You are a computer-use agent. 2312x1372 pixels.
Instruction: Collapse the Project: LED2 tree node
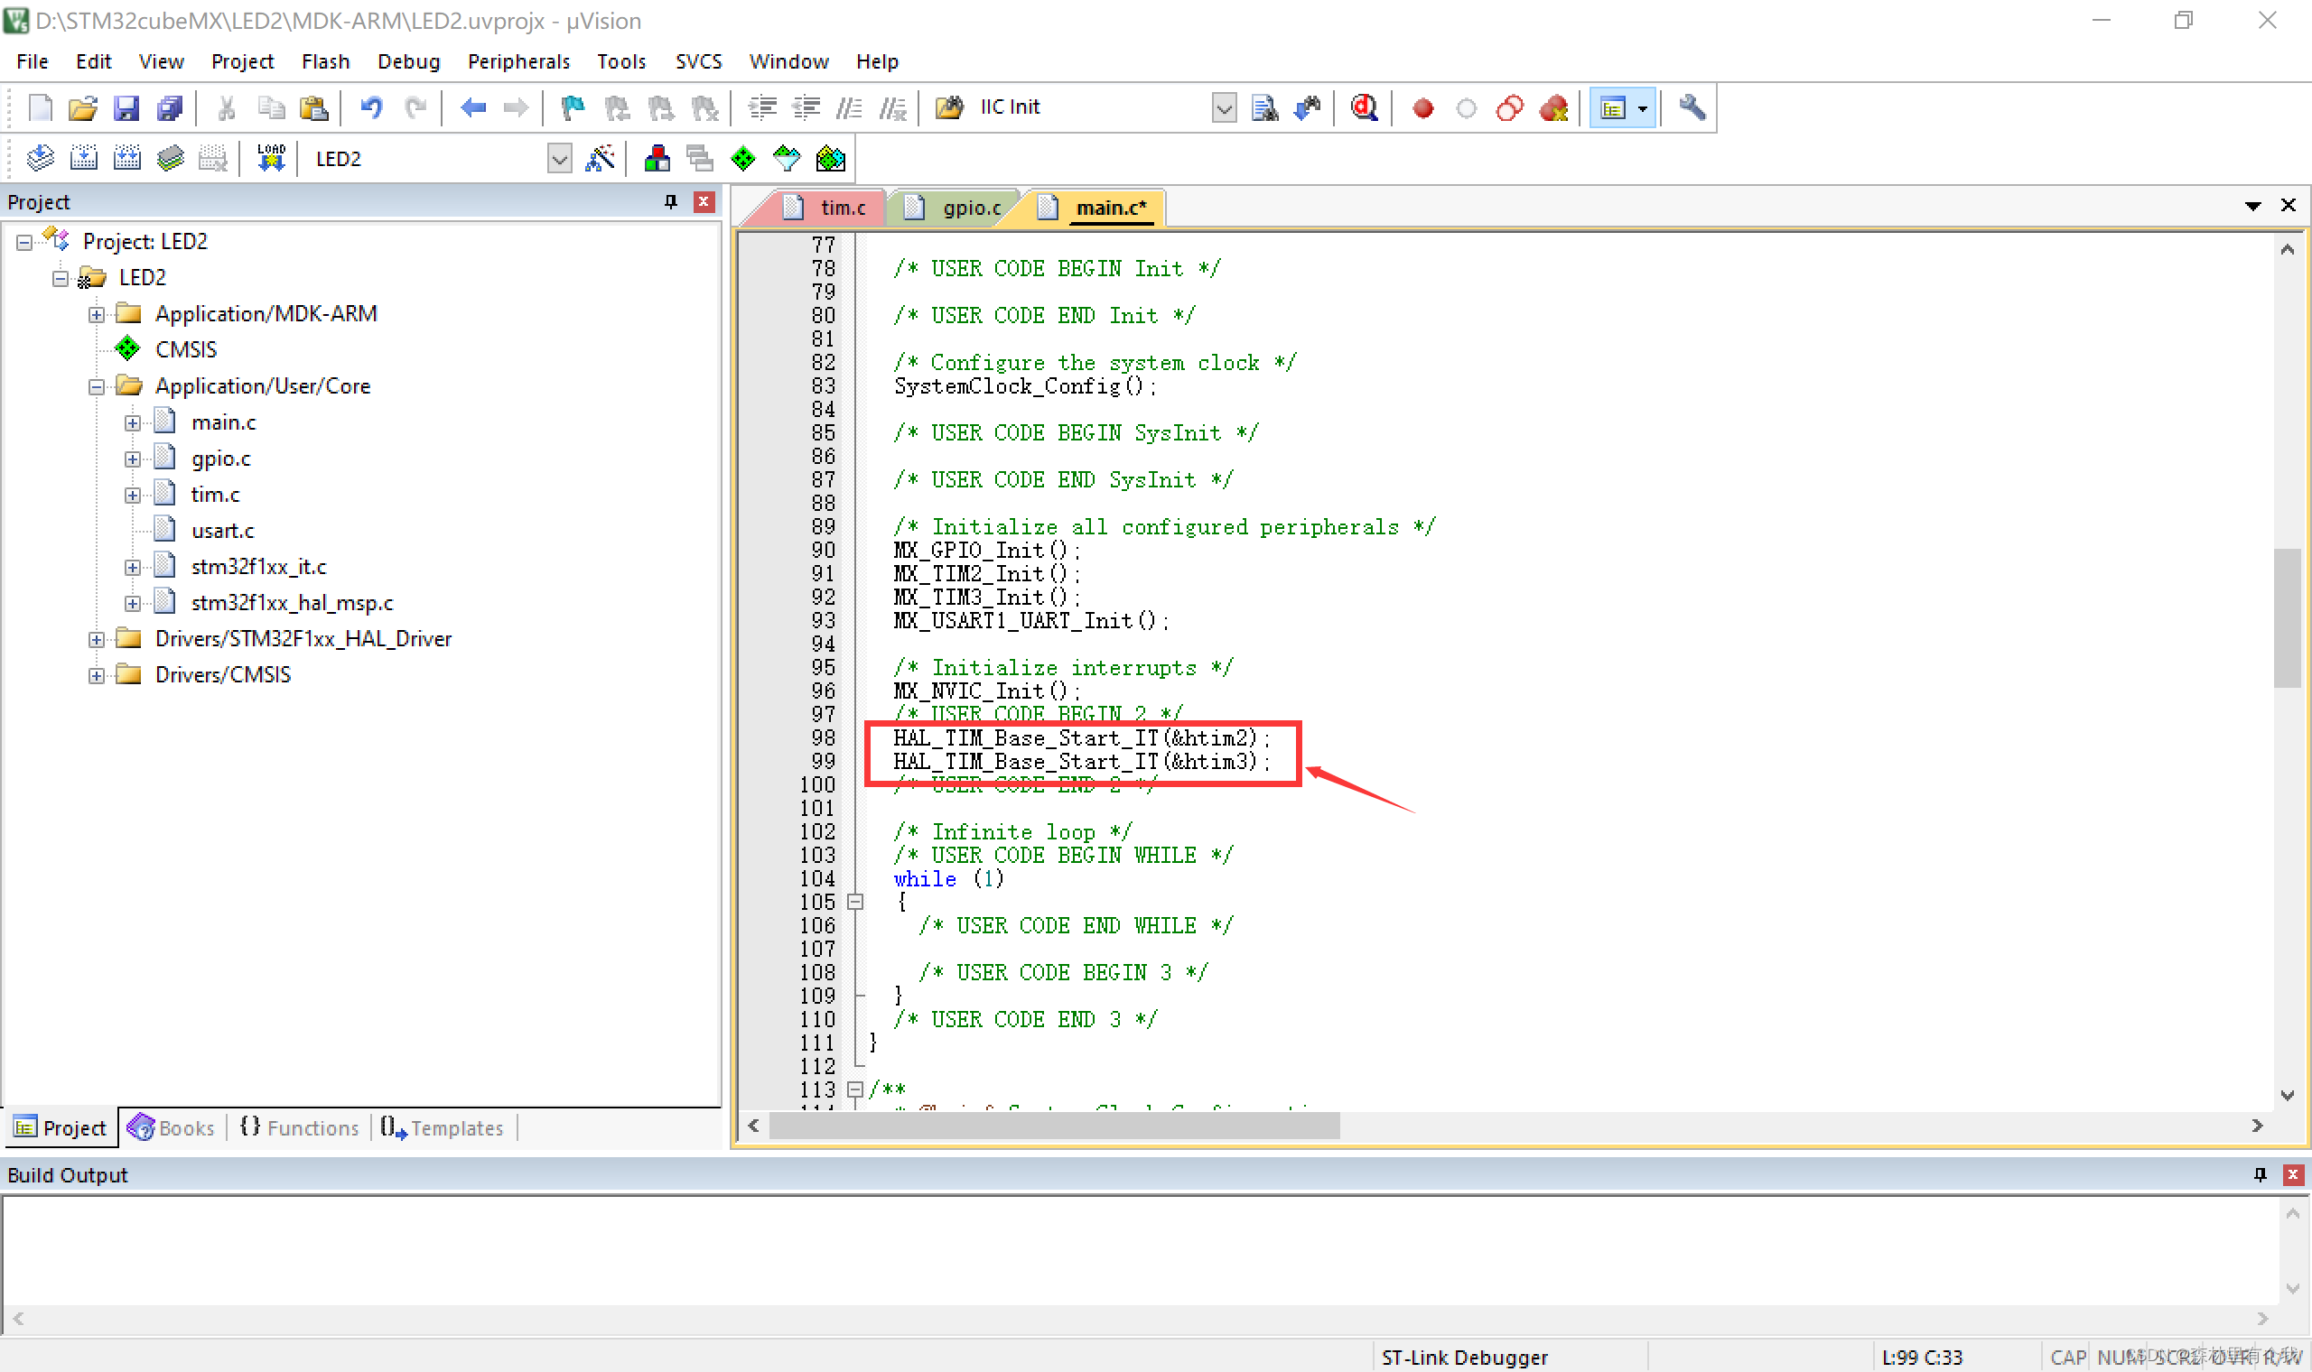pos(24,242)
